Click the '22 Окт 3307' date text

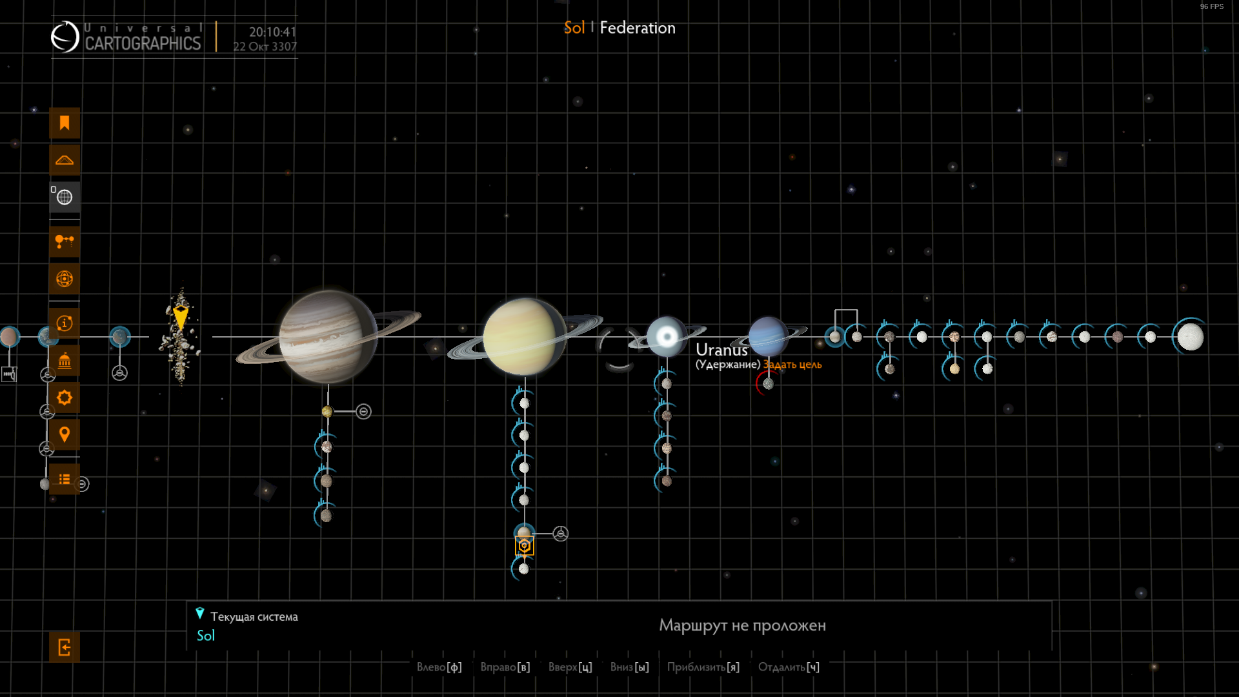pos(265,46)
